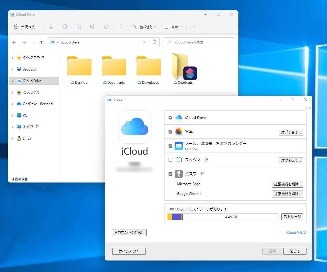Click the iCloud storage usage bar
Screen dimensions: 327x272
(222, 216)
